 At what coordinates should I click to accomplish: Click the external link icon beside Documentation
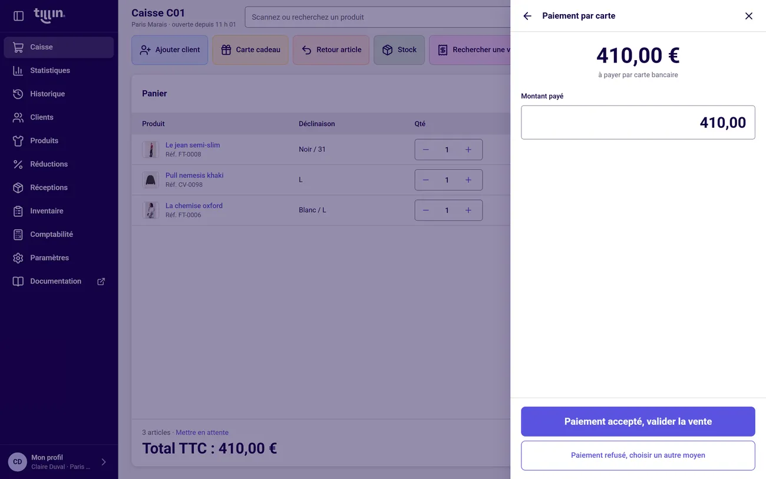pos(101,282)
